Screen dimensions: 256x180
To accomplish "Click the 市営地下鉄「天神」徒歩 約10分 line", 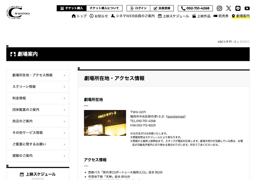I will tap(109, 177).
